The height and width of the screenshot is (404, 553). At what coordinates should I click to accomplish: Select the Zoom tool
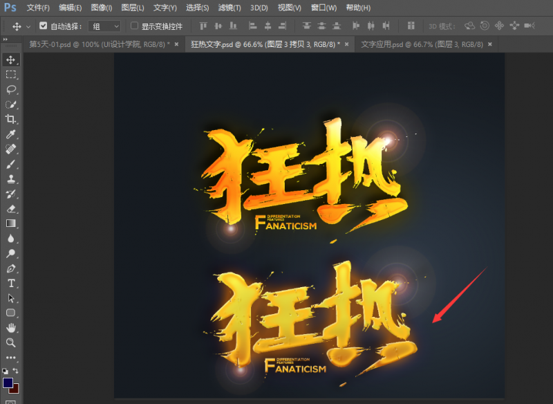[11, 342]
